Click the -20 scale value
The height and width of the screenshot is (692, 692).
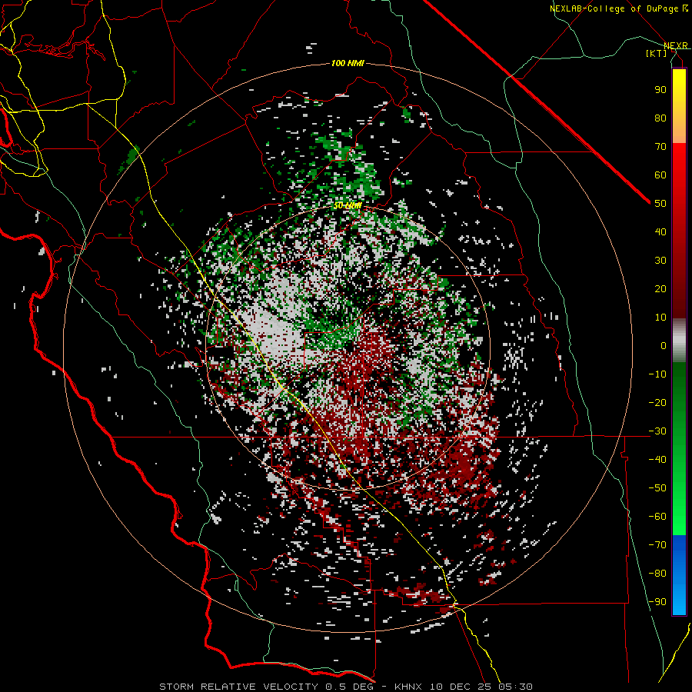click(657, 402)
